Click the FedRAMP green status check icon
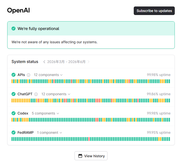This screenshot has width=185, height=165. (x=13, y=132)
